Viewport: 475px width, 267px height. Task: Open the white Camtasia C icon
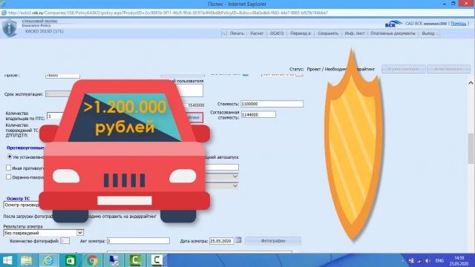(157, 260)
